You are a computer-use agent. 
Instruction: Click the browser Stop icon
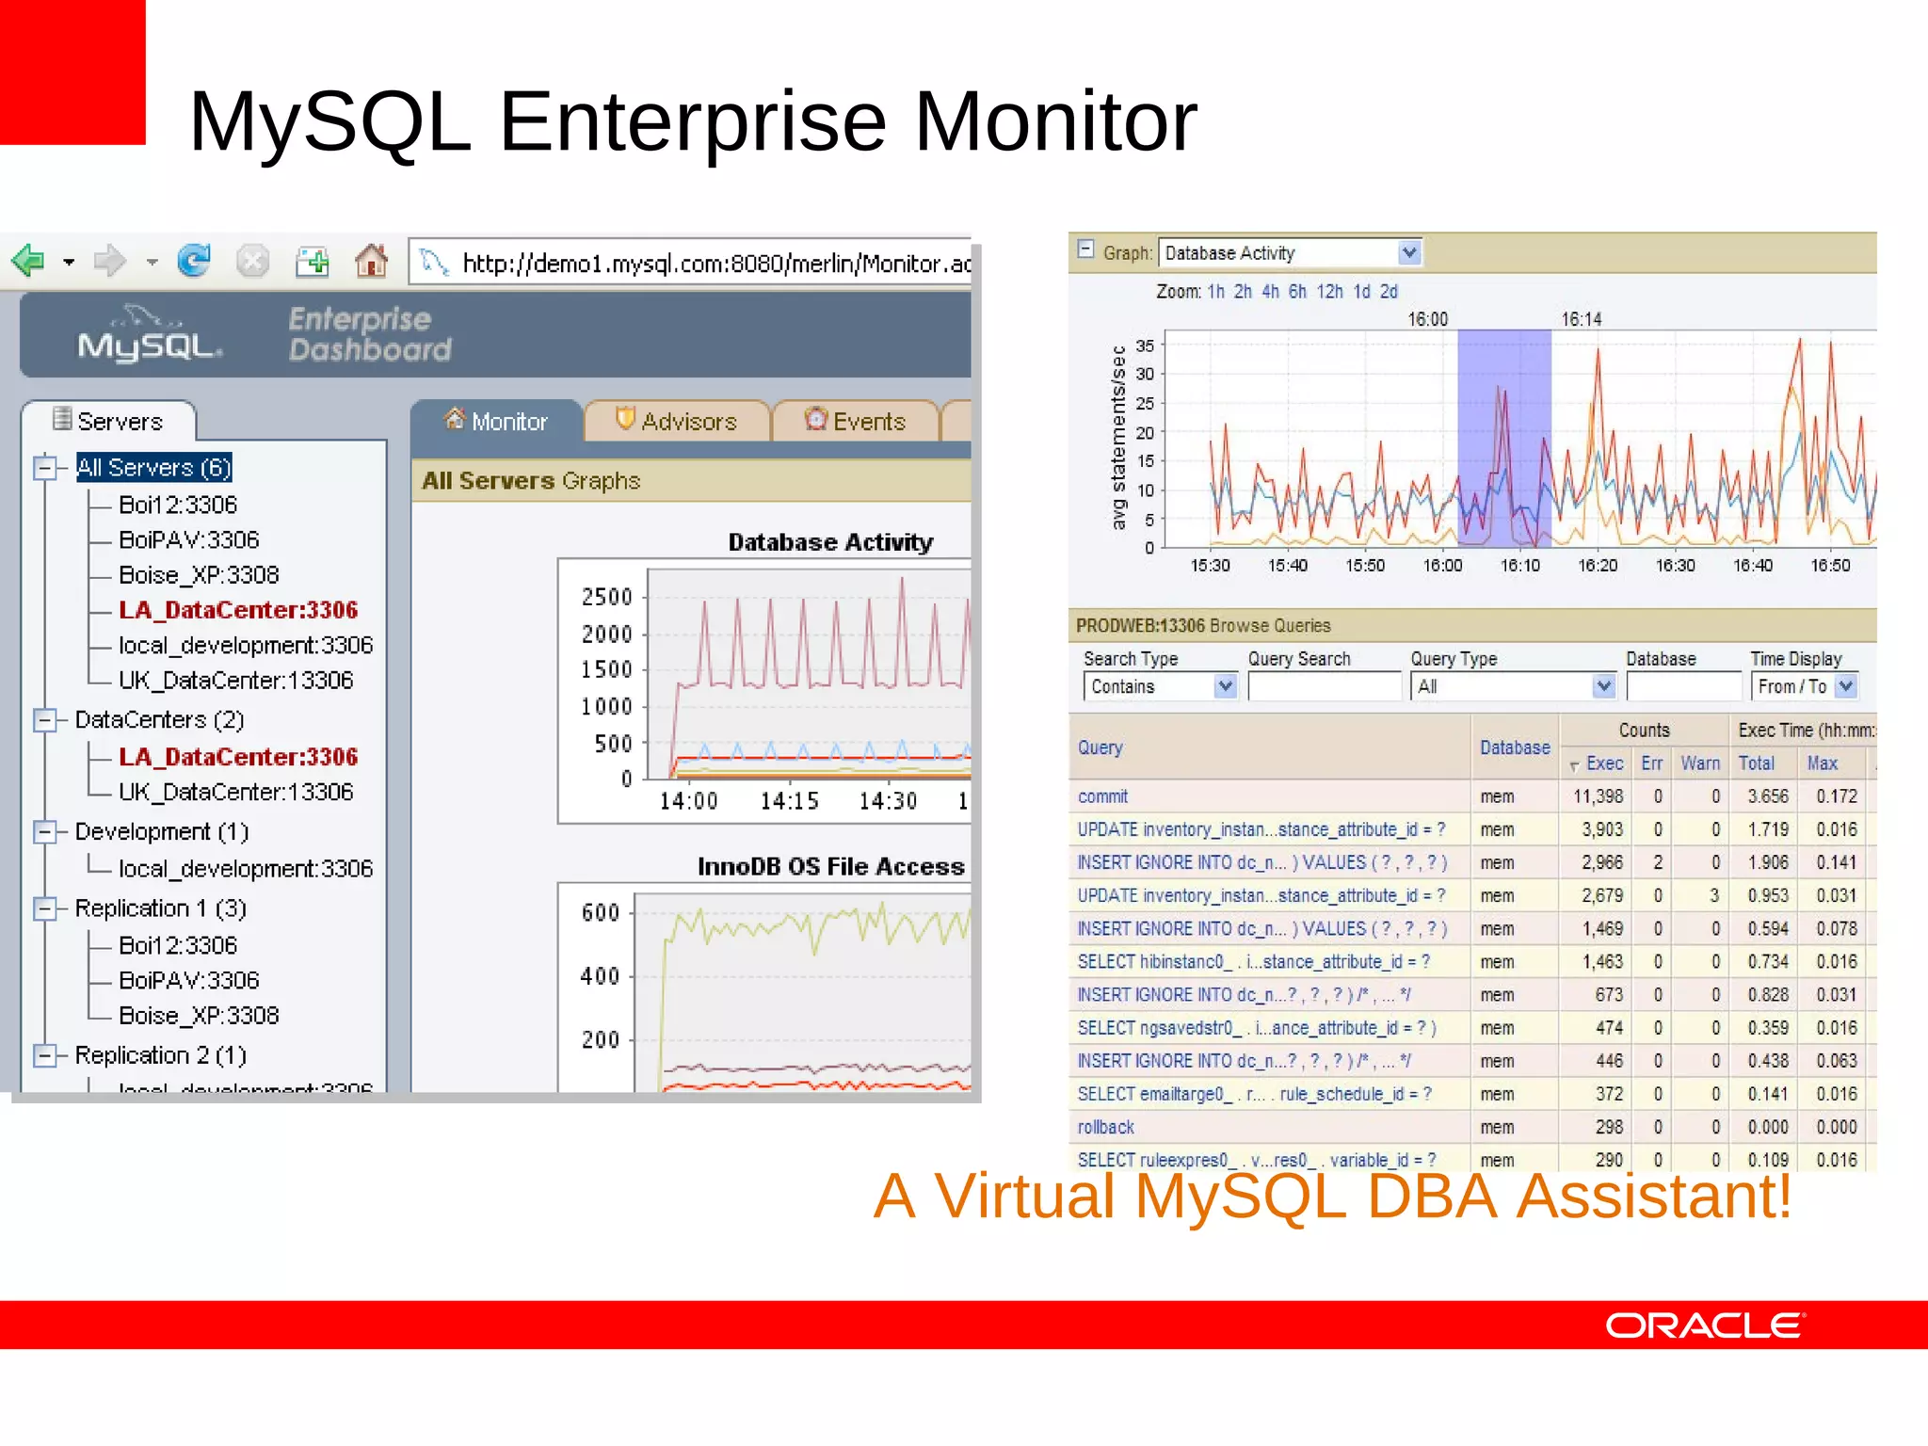[x=252, y=260]
